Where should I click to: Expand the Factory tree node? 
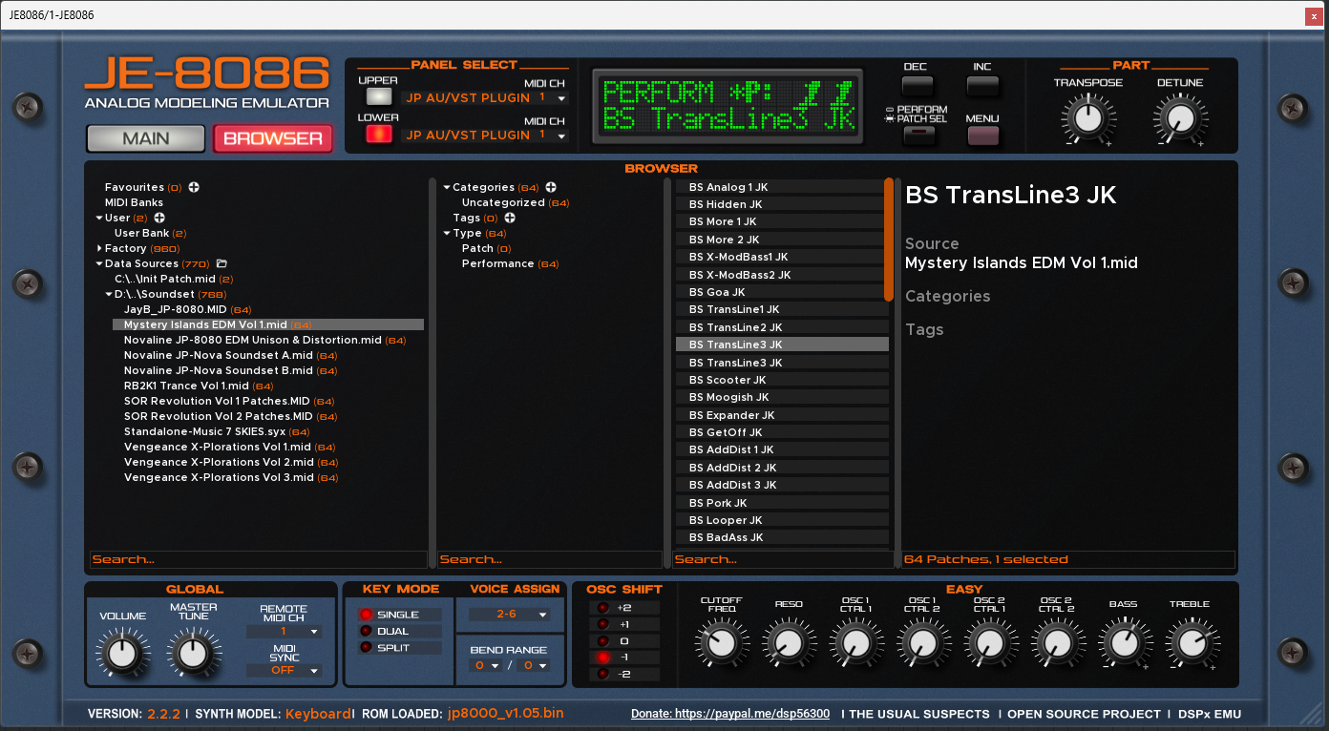point(98,249)
